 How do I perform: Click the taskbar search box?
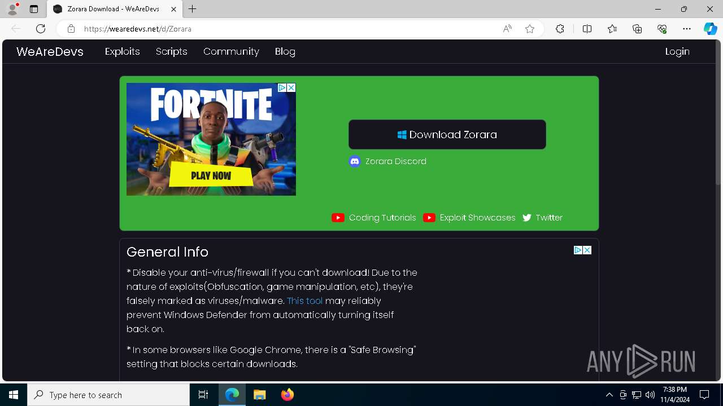point(108,395)
